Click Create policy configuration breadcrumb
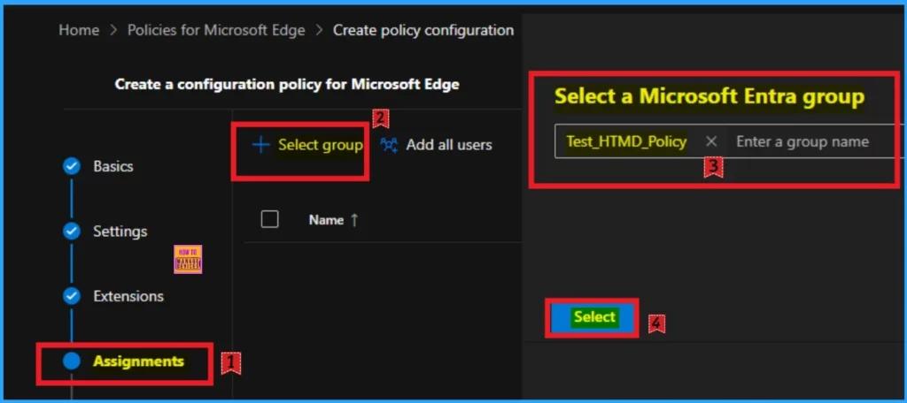Image resolution: width=907 pixels, height=403 pixels. pos(423,30)
